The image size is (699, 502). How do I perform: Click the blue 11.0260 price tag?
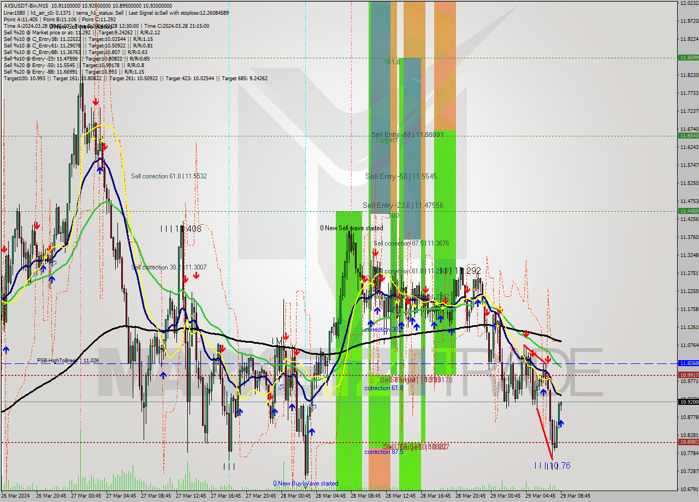pos(689,363)
